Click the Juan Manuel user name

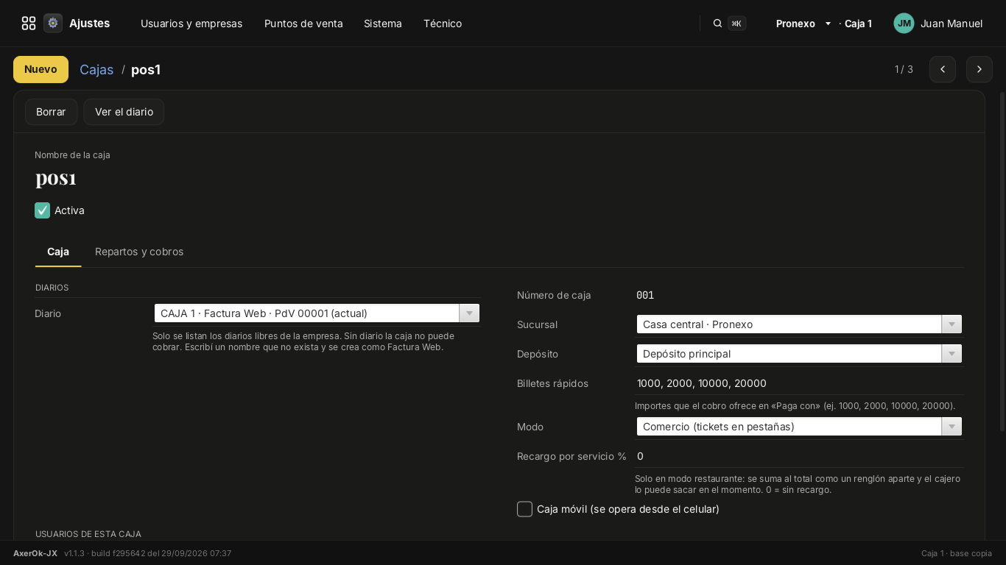tap(952, 24)
